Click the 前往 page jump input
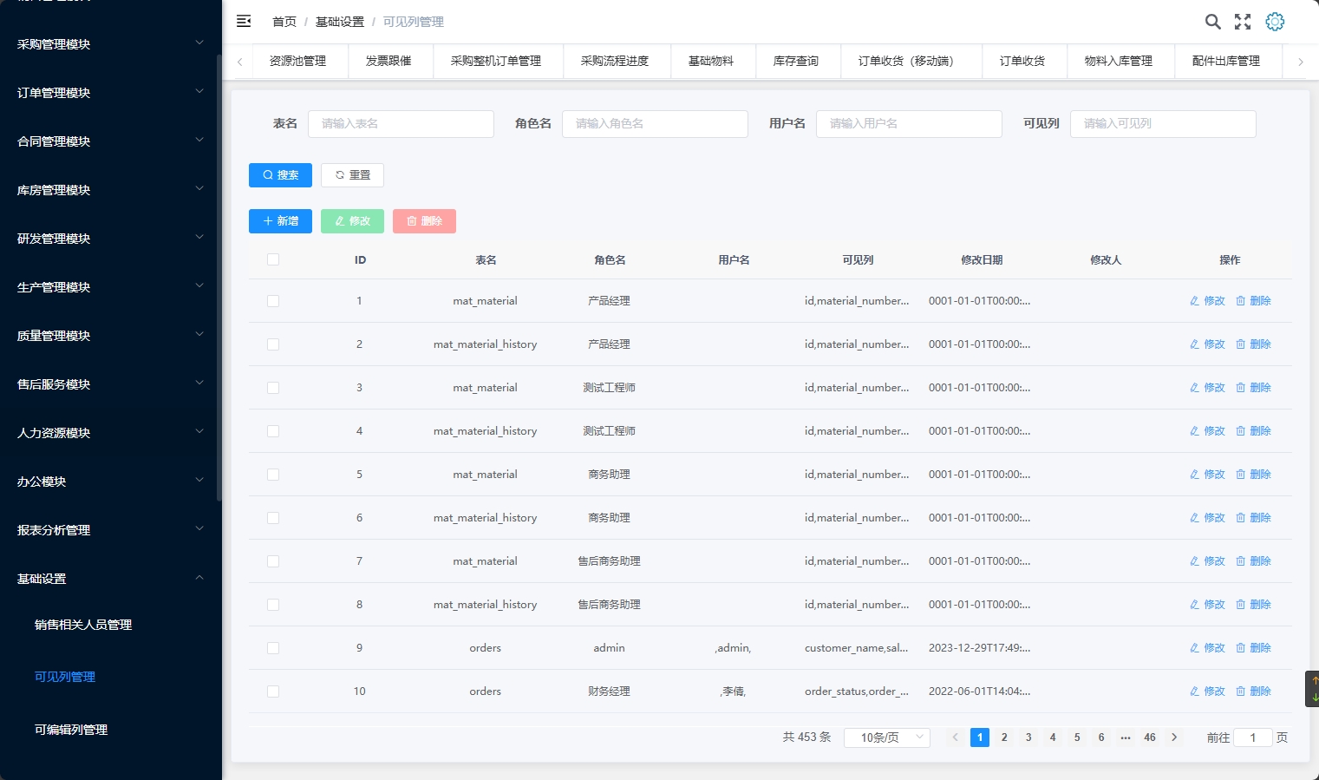Screen dimensions: 1319x780 [1252, 737]
